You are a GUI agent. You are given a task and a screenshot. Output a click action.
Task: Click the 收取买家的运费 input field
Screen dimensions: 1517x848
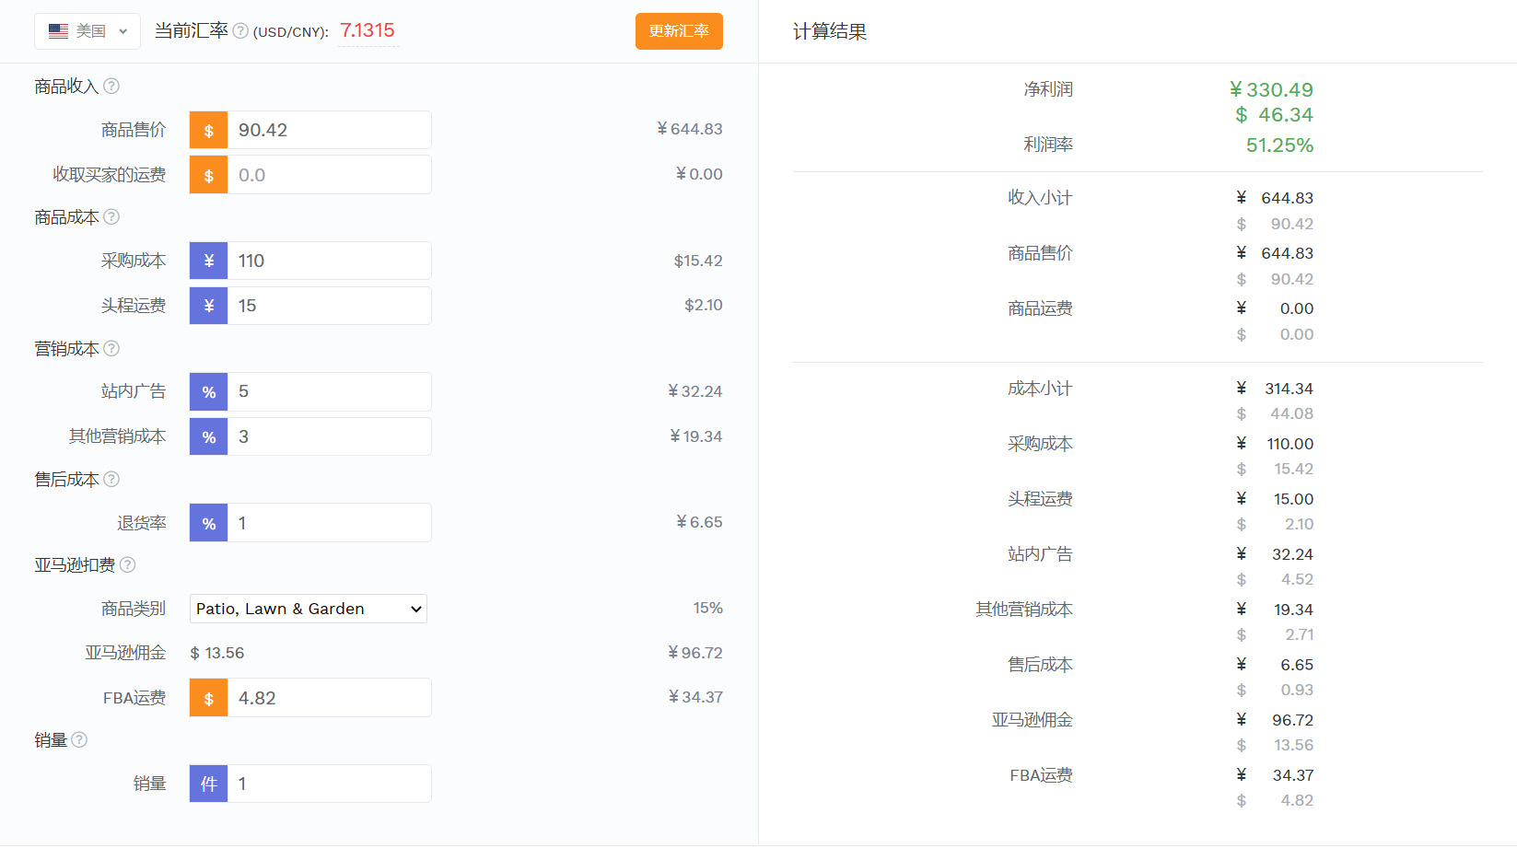click(329, 175)
